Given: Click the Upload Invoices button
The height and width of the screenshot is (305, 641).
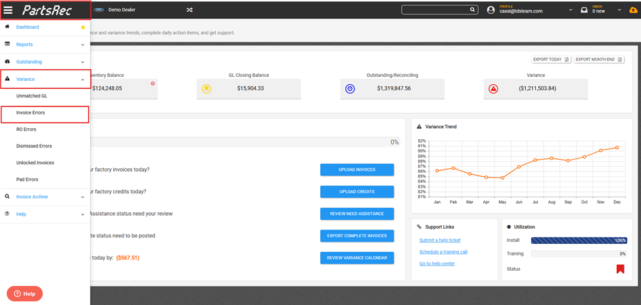Looking at the screenshot, I should click(357, 170).
